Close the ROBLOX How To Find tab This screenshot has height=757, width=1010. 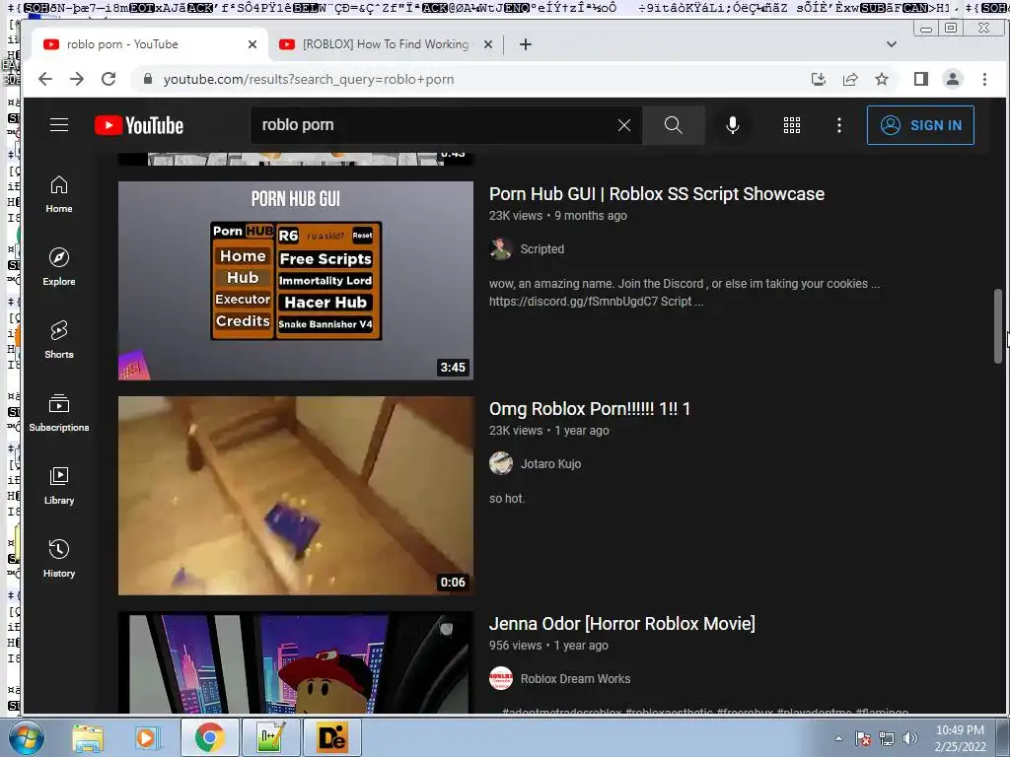(x=487, y=44)
